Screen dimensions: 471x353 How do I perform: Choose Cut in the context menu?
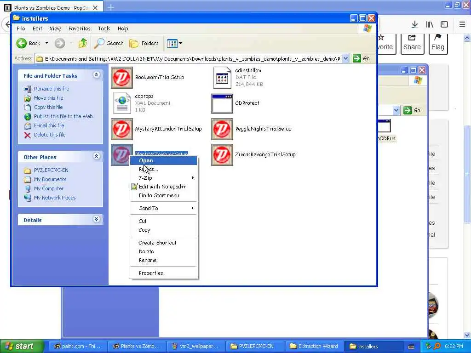[x=163, y=221]
